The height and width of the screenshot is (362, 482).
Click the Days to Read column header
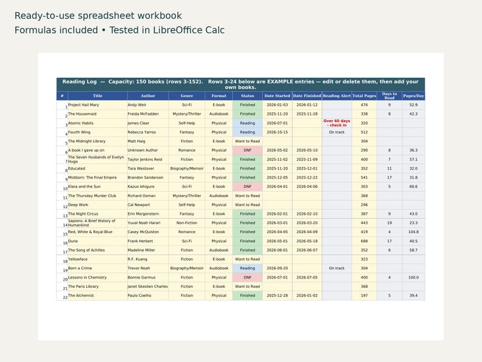pyautogui.click(x=390, y=95)
